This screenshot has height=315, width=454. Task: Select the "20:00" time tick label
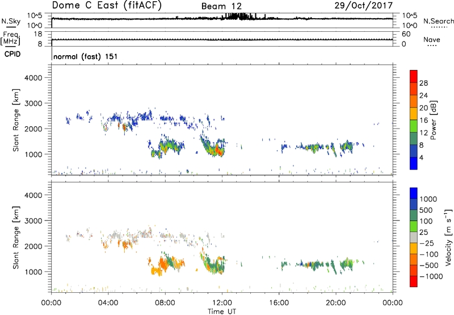pyautogui.click(x=335, y=303)
